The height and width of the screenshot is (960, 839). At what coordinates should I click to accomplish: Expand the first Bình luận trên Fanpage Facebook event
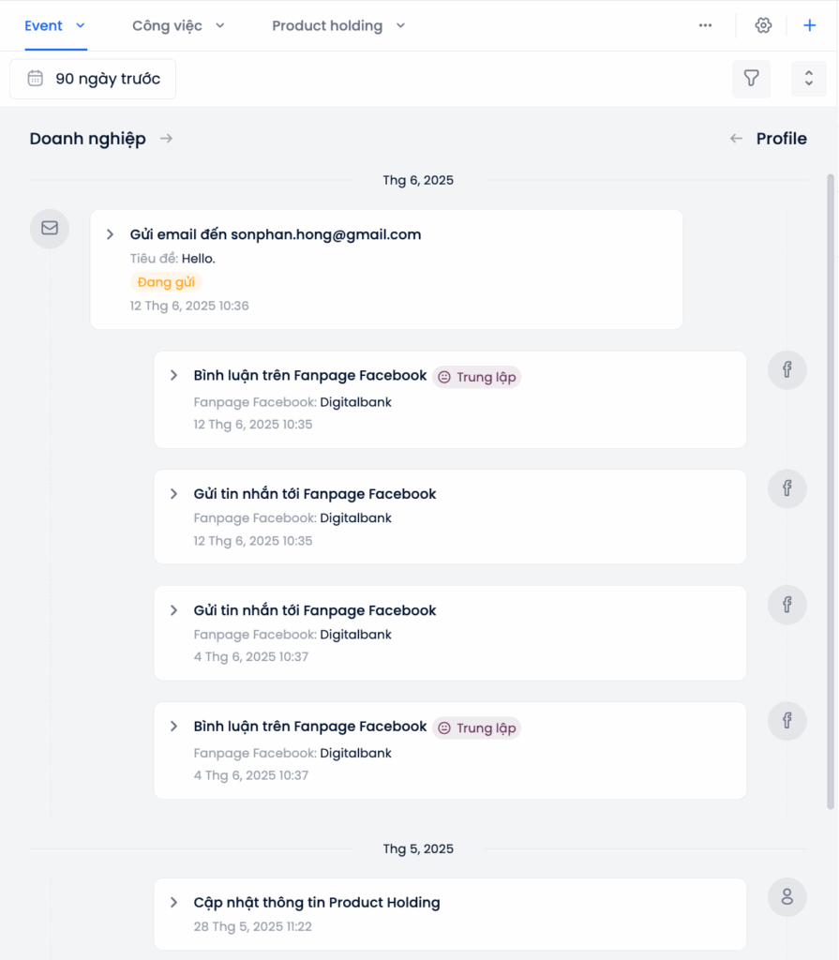tap(174, 375)
